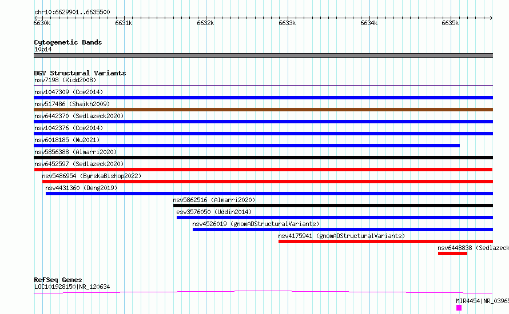The height and width of the screenshot is (314, 509).
Task: Open nsv5486954 (ByrskaBishop2022) label
Action: tap(92, 176)
